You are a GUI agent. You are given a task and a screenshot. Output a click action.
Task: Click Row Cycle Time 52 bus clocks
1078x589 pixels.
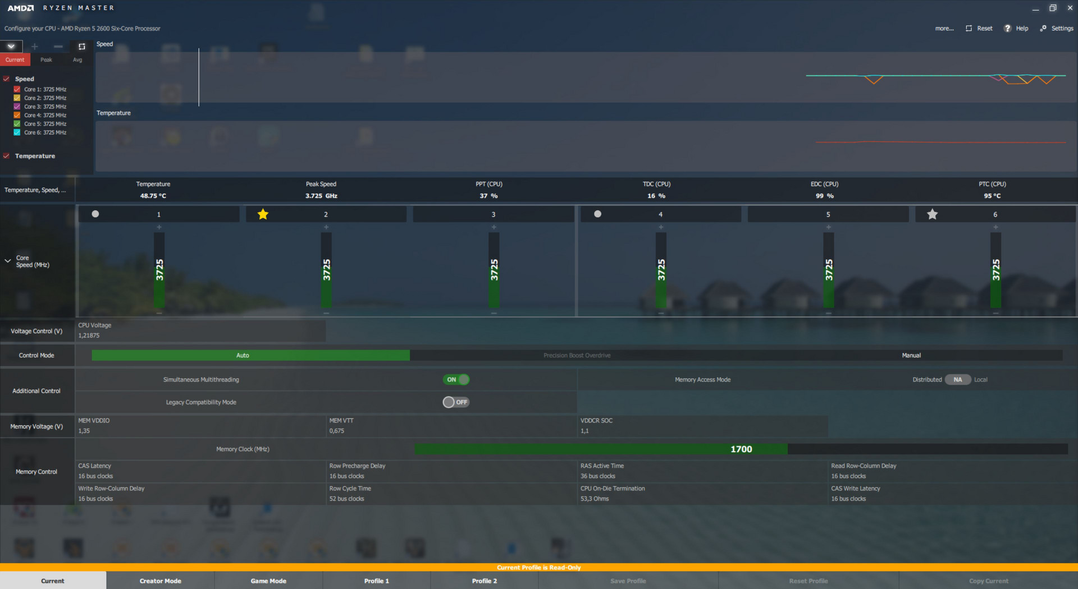point(452,494)
